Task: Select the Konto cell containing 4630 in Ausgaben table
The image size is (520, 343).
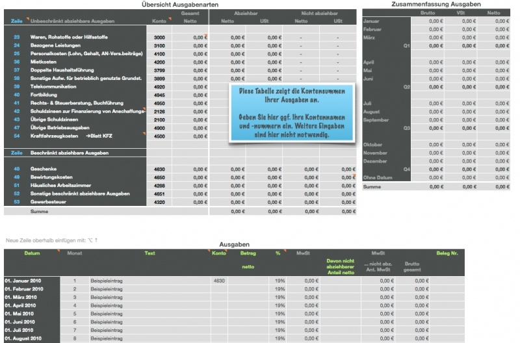Action: click(x=218, y=281)
